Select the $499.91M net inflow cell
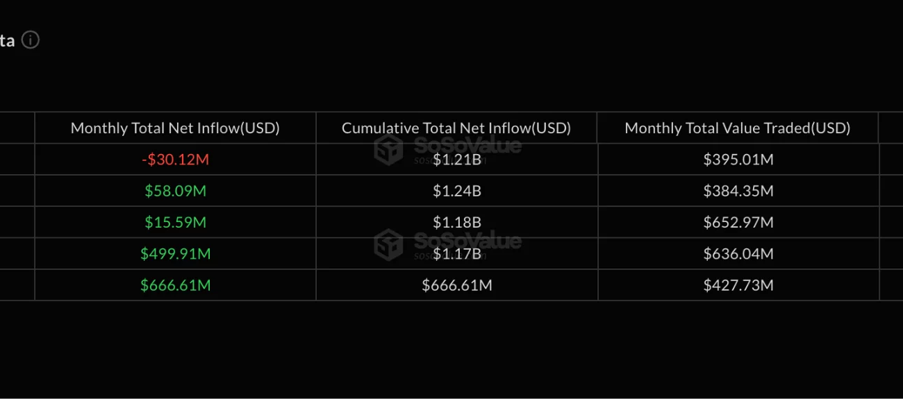Image resolution: width=903 pixels, height=399 pixels. point(175,254)
